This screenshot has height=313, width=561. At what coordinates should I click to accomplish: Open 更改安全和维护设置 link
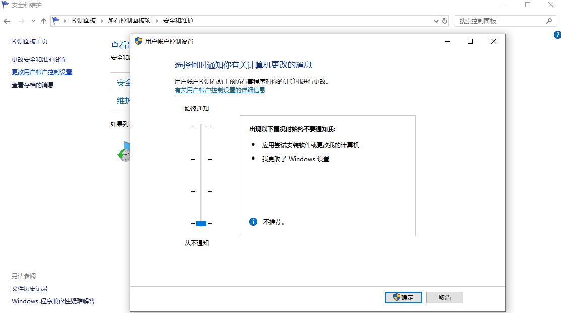point(39,60)
